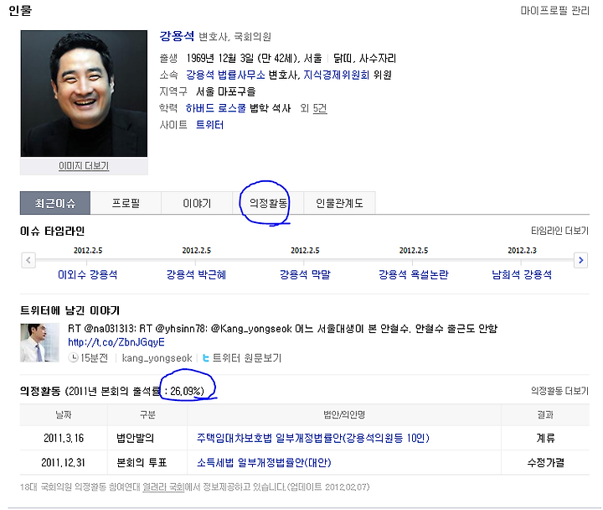Open timeline issue 남희석 강용석
This screenshot has width=603, height=510.
point(522,274)
